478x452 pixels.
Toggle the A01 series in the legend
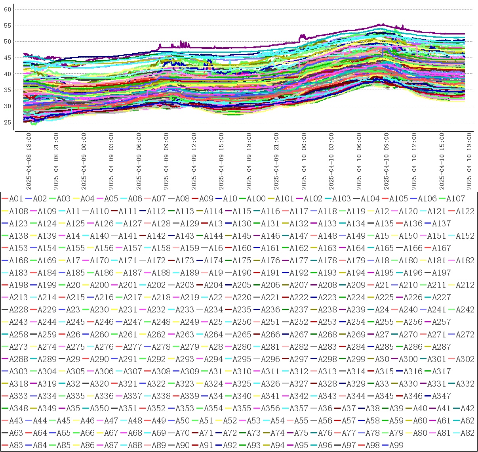[16, 199]
